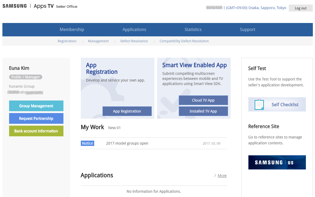Click the More link under Applications
Screen dimensions: 315x197
coord(222,176)
